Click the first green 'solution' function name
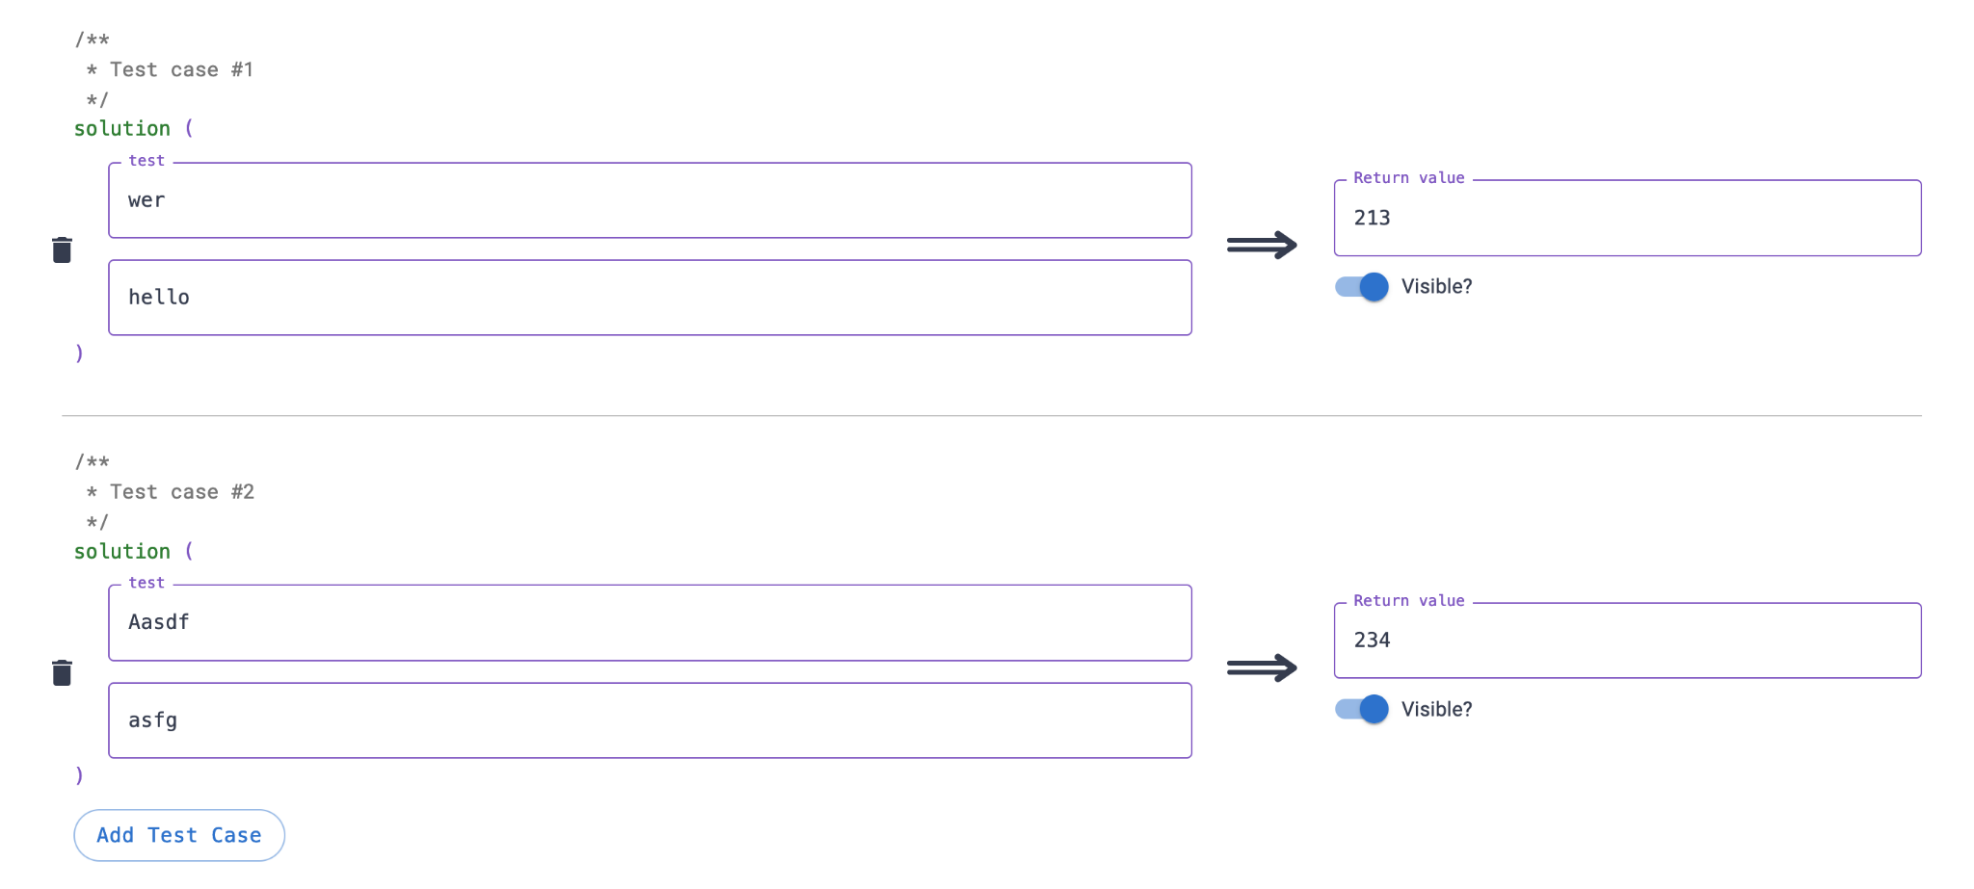 pos(122,128)
